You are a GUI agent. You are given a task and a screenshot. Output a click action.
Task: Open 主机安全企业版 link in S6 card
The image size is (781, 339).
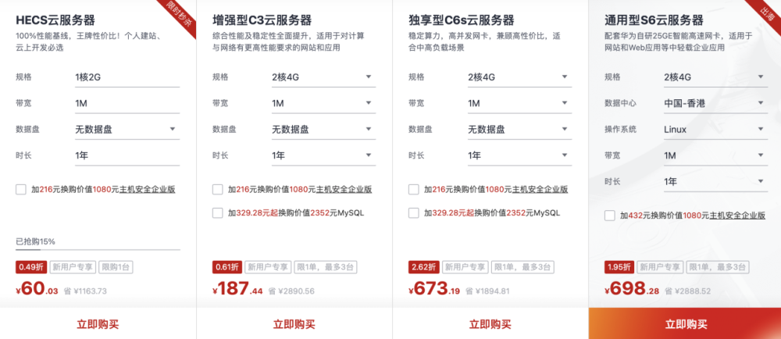[737, 216]
